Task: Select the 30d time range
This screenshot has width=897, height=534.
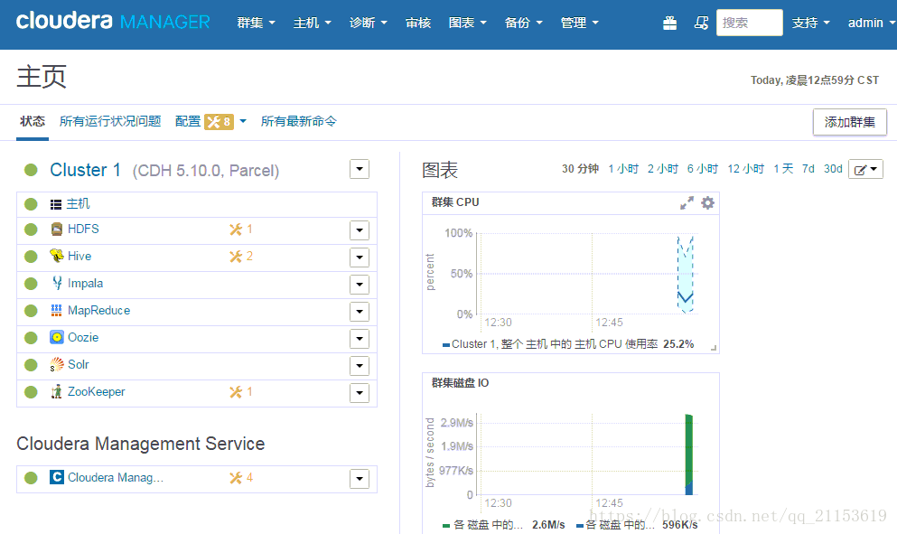Action: [833, 169]
